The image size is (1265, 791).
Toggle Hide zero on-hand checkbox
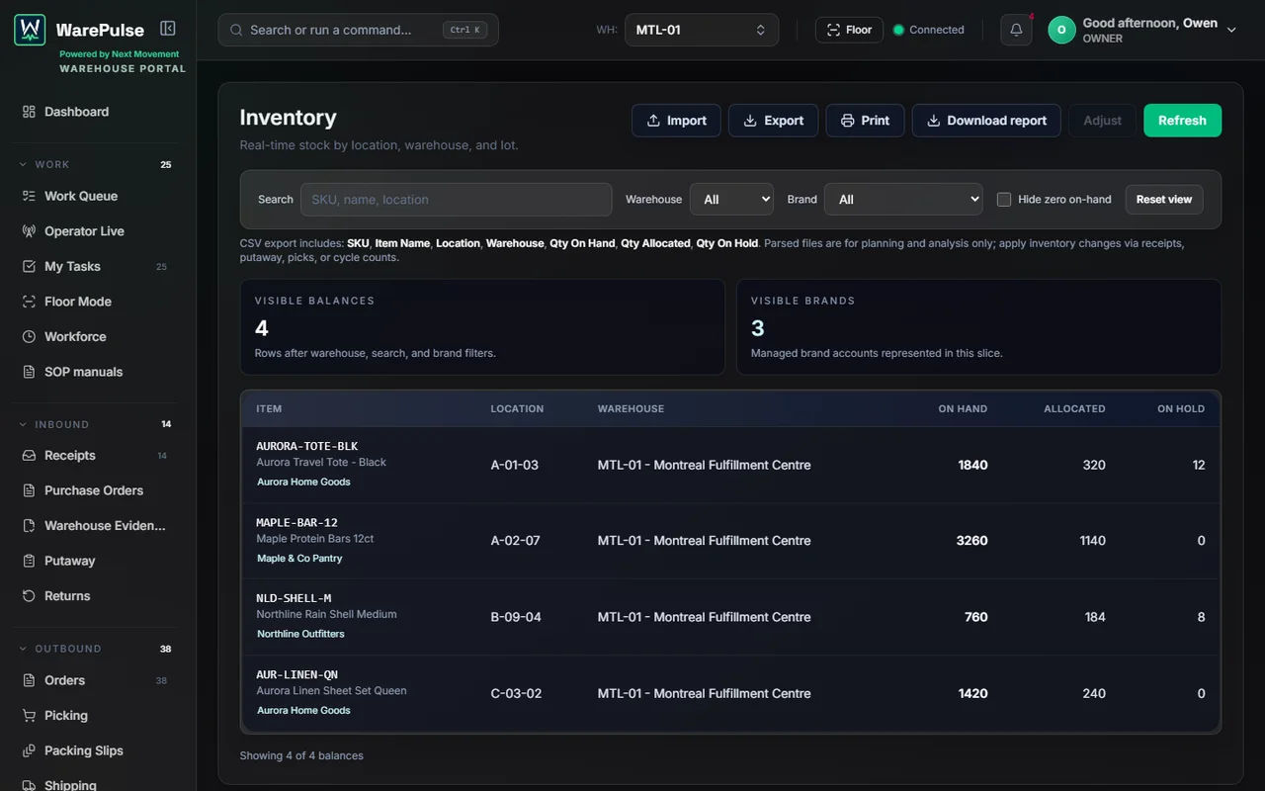[1004, 200]
